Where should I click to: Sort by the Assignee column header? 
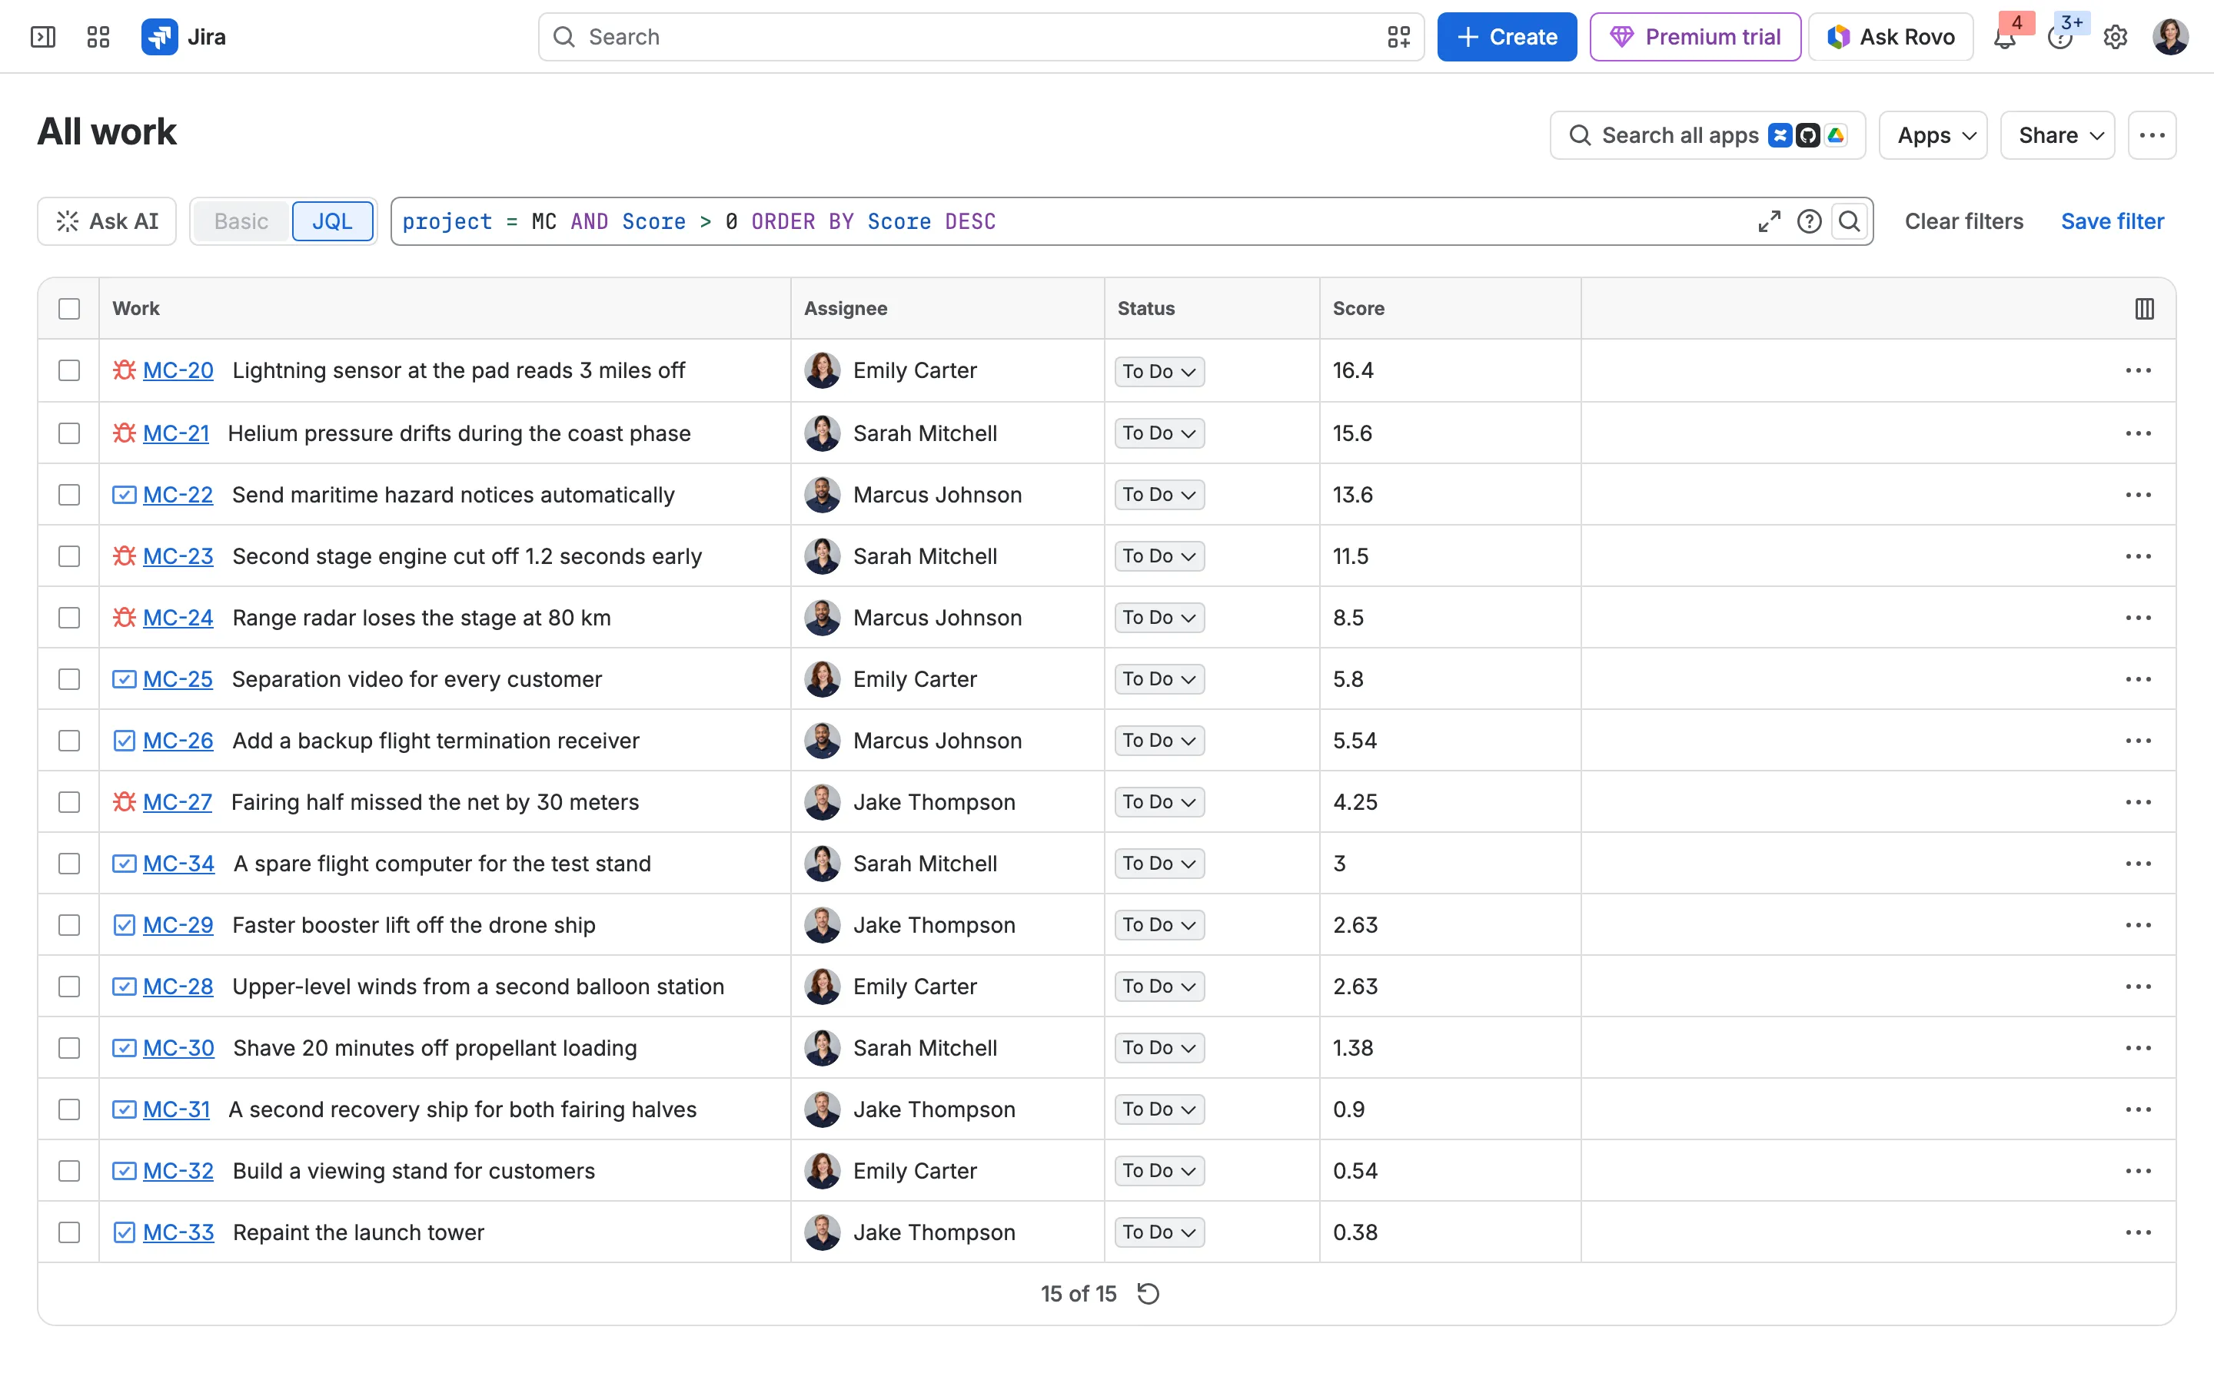click(846, 308)
